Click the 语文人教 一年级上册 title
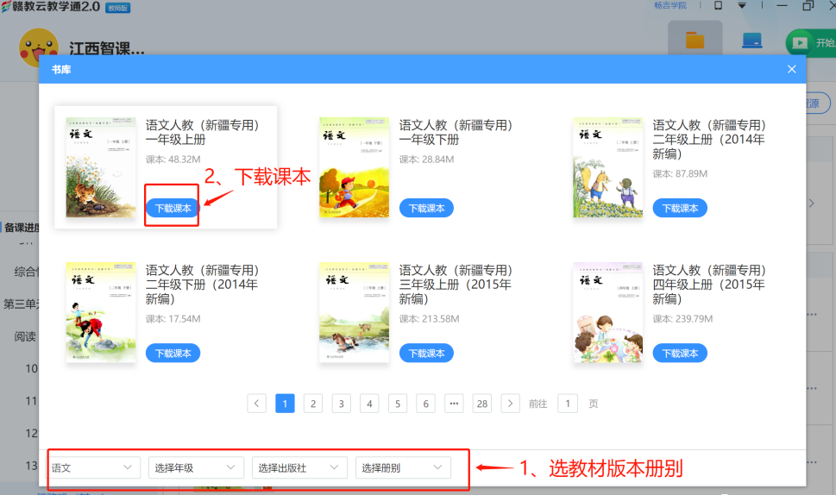This screenshot has height=495, width=836. 202,132
